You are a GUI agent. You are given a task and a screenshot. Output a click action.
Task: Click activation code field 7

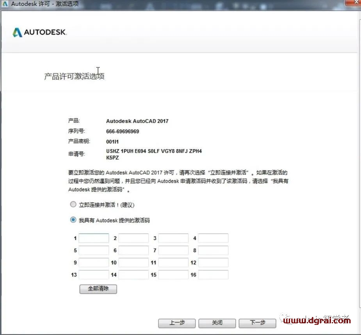pyautogui.click(x=173, y=250)
